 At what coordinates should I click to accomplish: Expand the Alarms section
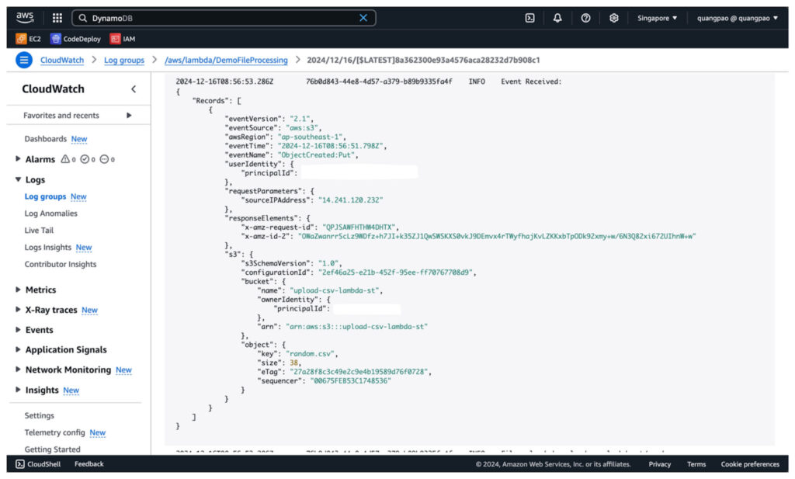tap(19, 158)
